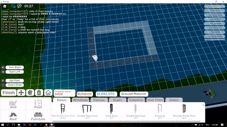
Task: Open the Windows Start menu
Action: pos(2,125)
